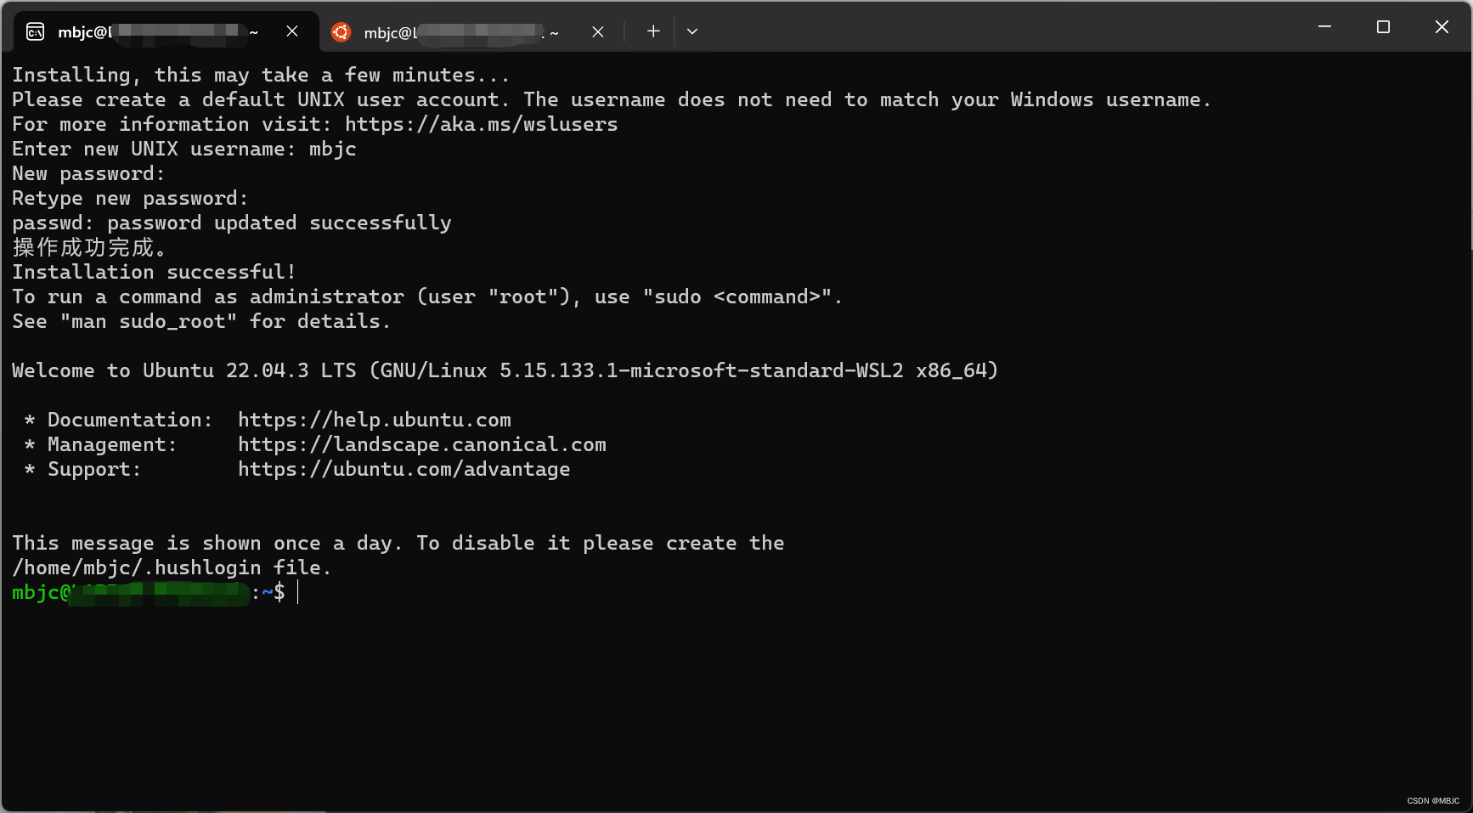Viewport: 1473px width, 813px height.
Task: Open a new tab with plus button
Action: [x=653, y=31]
